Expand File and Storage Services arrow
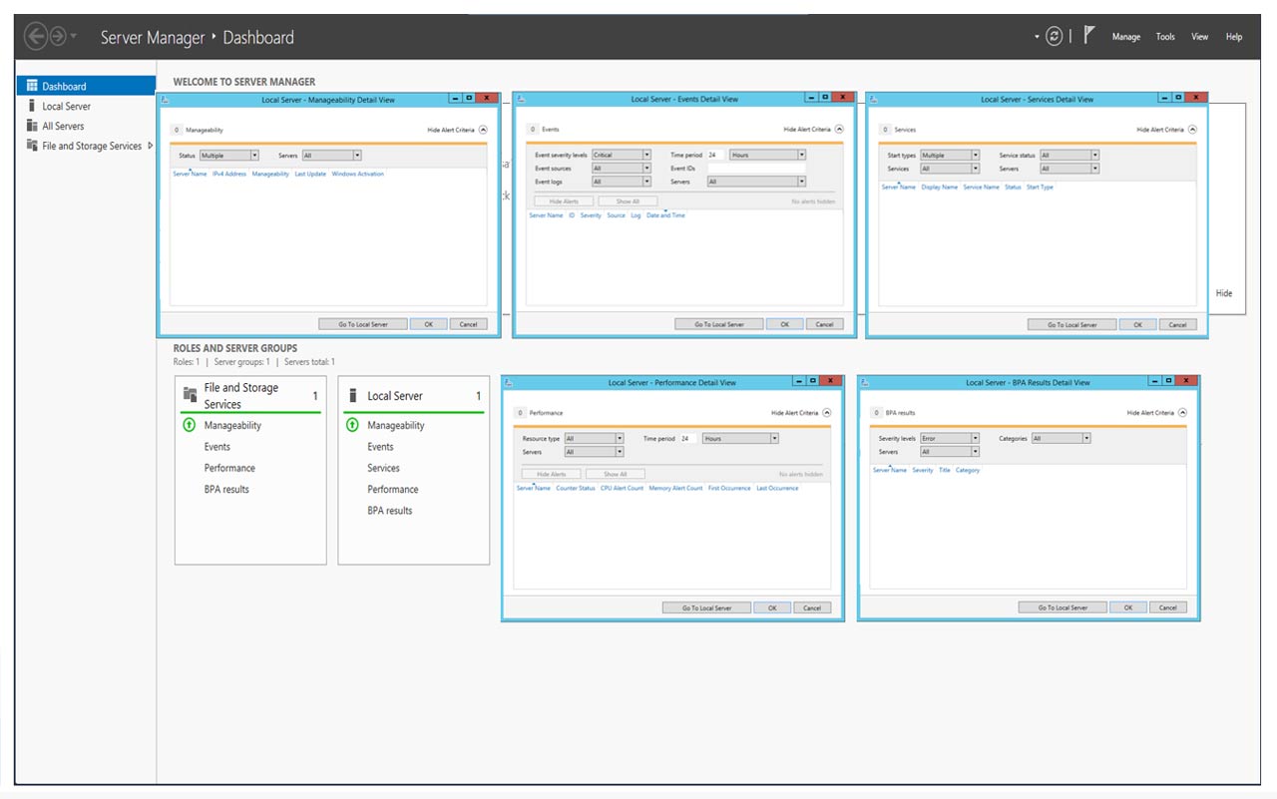This screenshot has width=1277, height=799. [150, 146]
